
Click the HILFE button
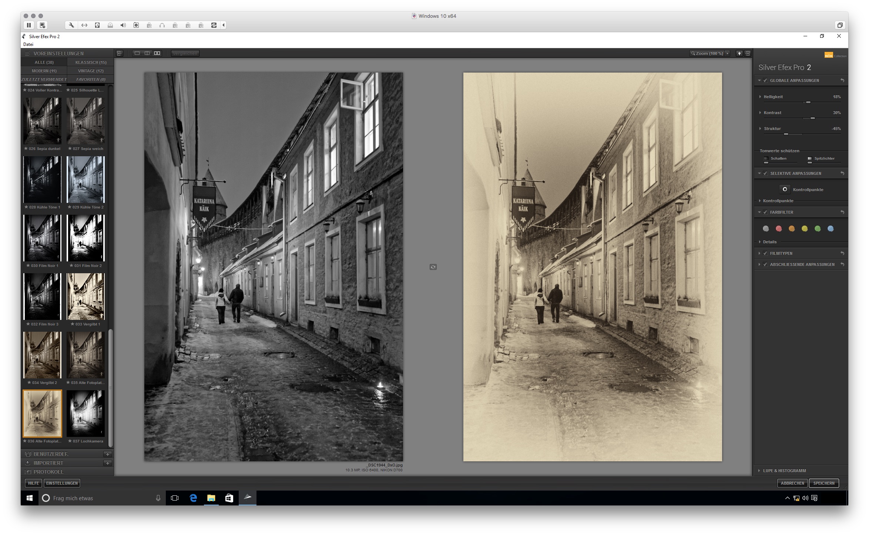(33, 483)
